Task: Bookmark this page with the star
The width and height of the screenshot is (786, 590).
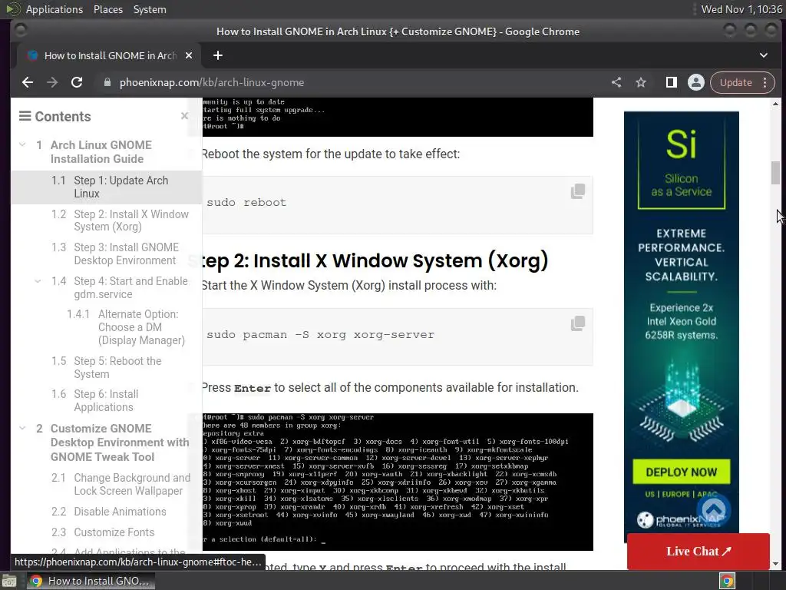Action: pyautogui.click(x=641, y=82)
